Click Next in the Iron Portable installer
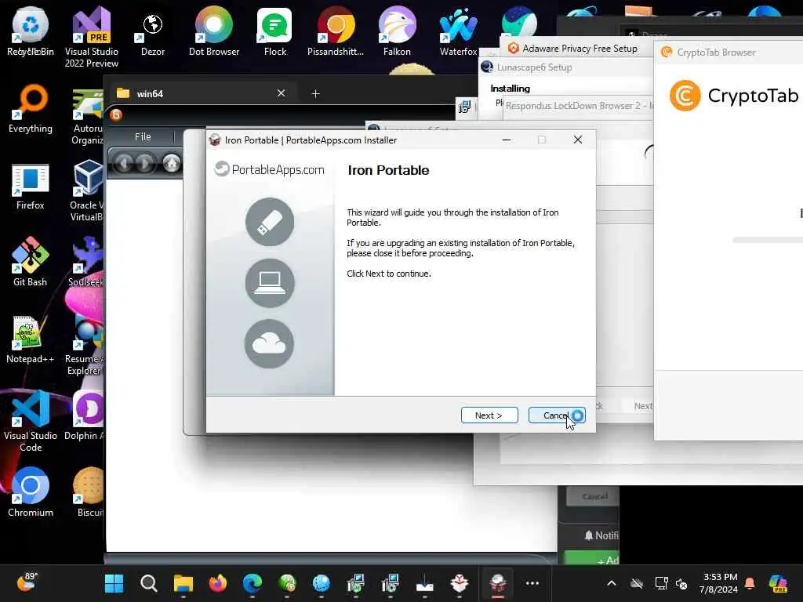The image size is (803, 602). (489, 415)
